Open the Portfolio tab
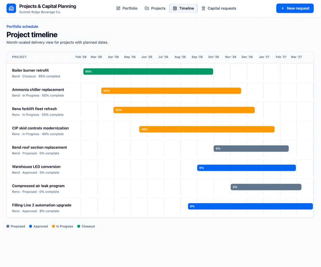The image size is (321, 267). click(x=127, y=8)
